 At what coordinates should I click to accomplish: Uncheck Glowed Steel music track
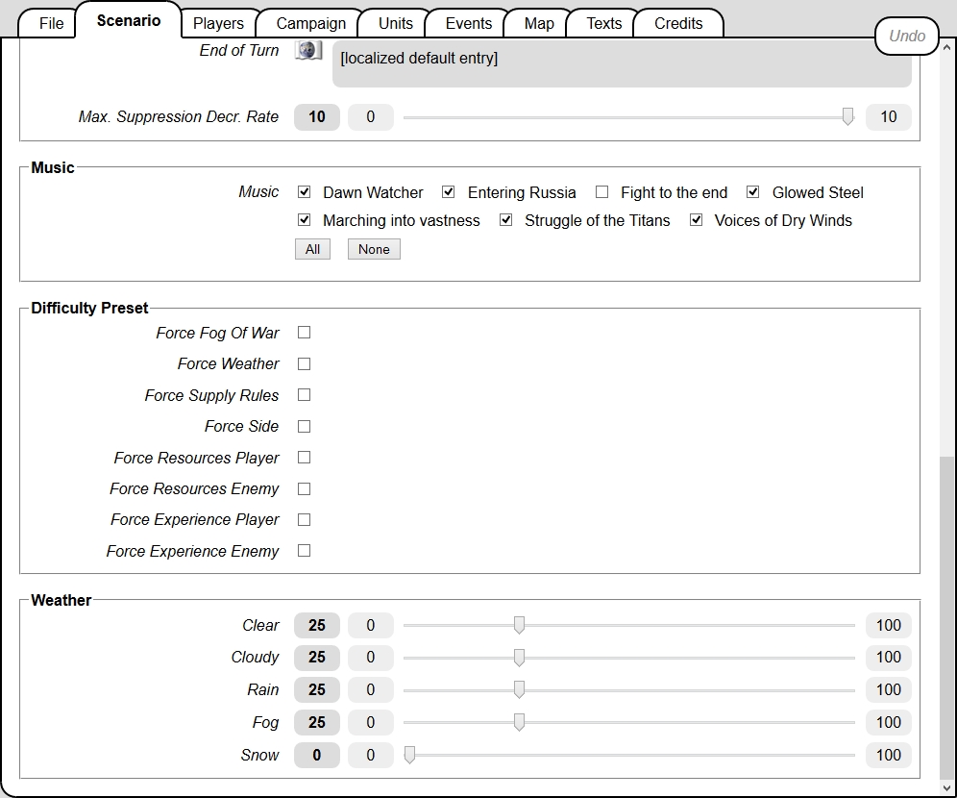tap(753, 192)
